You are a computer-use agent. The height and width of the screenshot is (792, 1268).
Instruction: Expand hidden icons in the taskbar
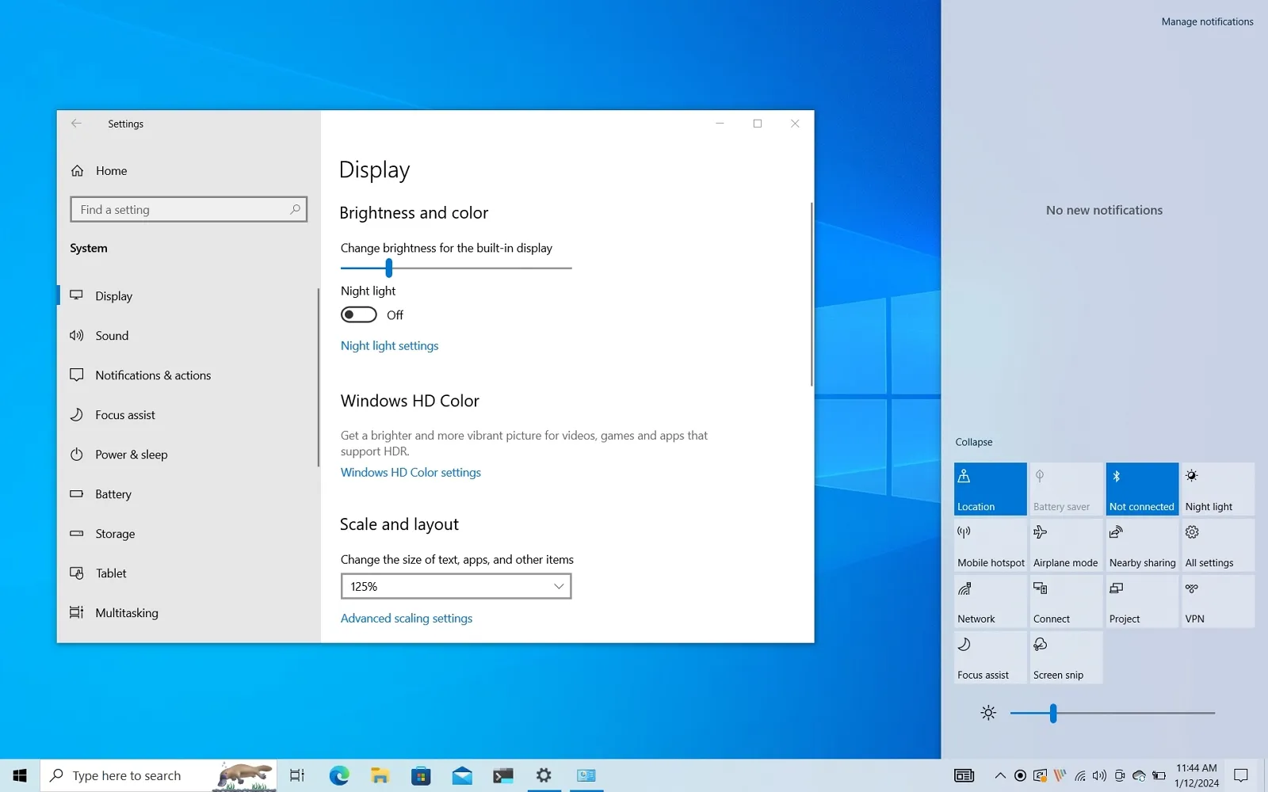coord(1000,775)
